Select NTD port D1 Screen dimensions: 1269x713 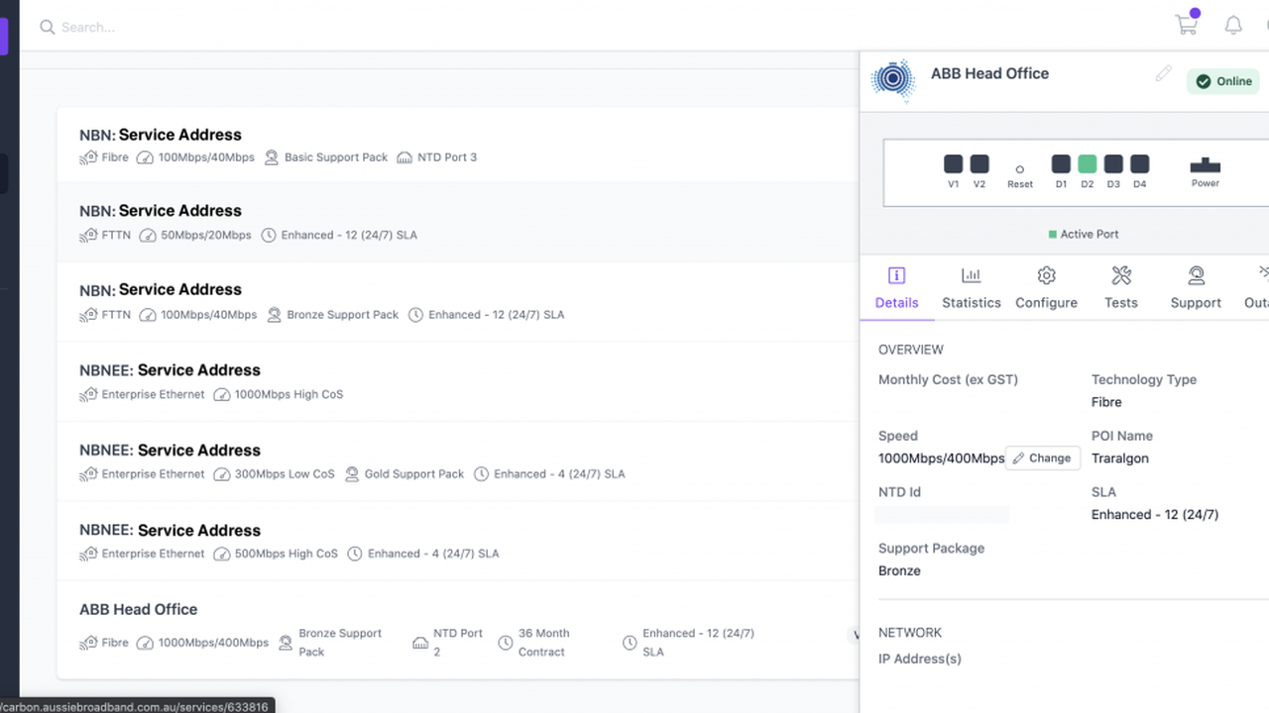pyautogui.click(x=1061, y=164)
